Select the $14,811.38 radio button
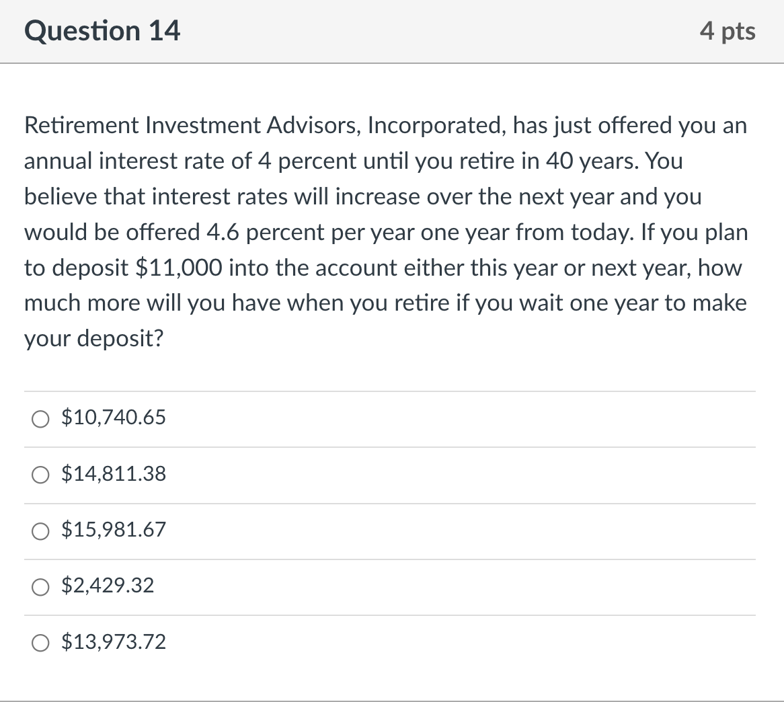 coord(40,475)
